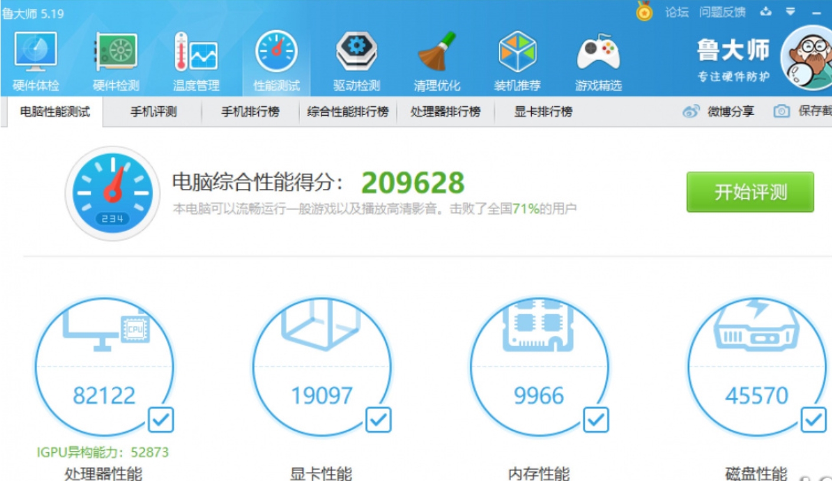Open the 硬件体检 (Hardware Checkup) tool
Screen dimensions: 832x481
pos(35,57)
